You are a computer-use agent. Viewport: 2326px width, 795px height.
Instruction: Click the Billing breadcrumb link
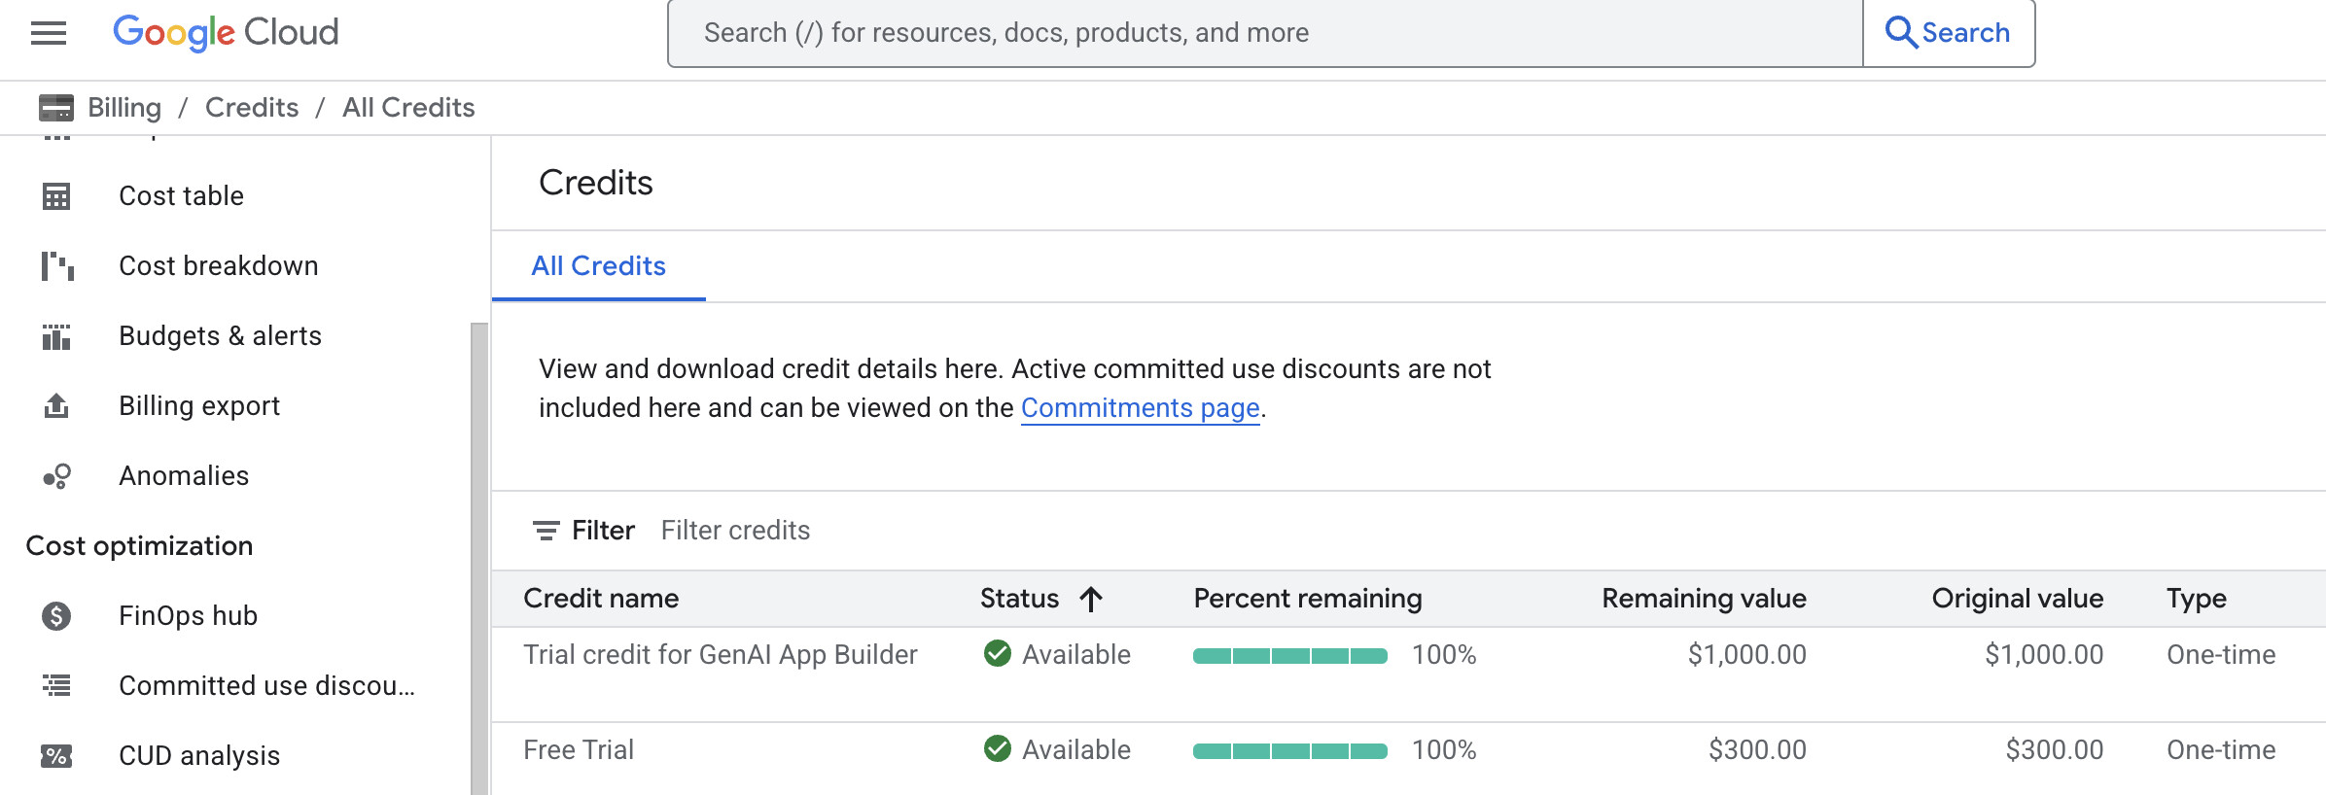[x=124, y=108]
